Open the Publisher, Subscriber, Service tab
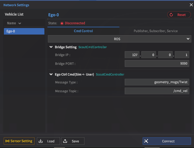 click(156, 31)
